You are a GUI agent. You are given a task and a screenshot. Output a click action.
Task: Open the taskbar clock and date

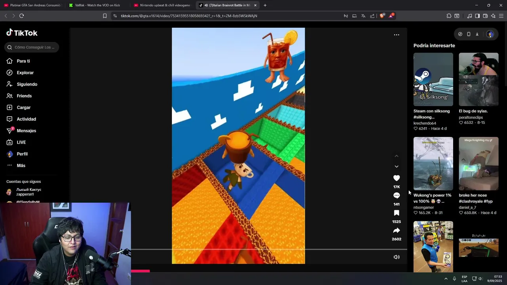[494, 279]
